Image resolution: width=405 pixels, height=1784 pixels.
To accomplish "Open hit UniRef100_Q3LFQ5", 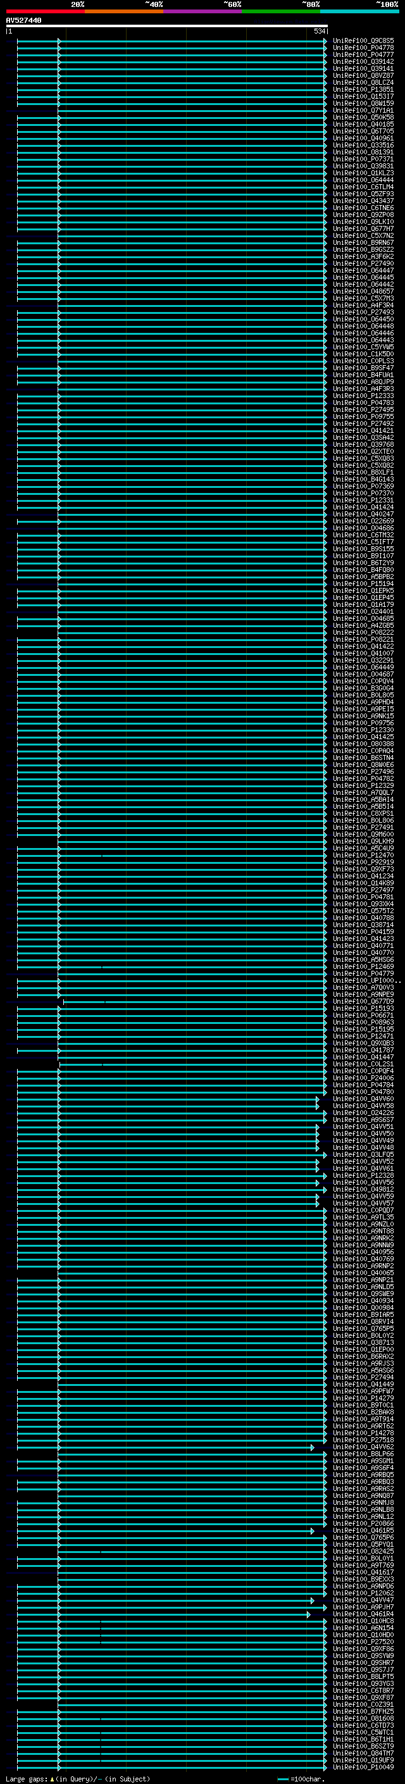I will pos(363,1154).
